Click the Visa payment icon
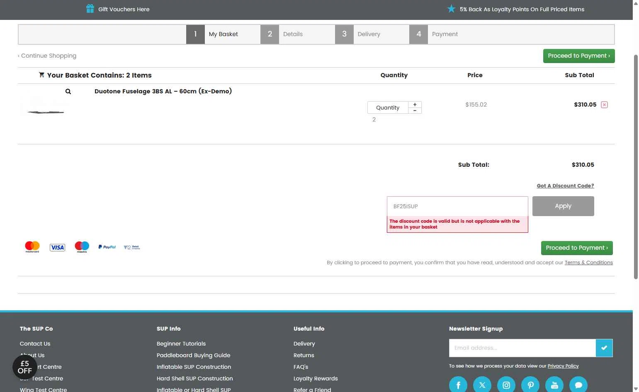Viewport: 639px width, 392px height. [x=57, y=248]
